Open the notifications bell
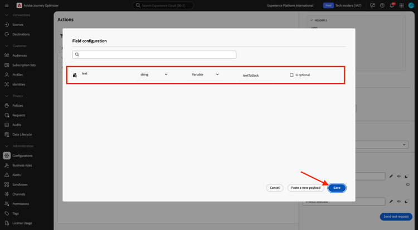 click(392, 6)
